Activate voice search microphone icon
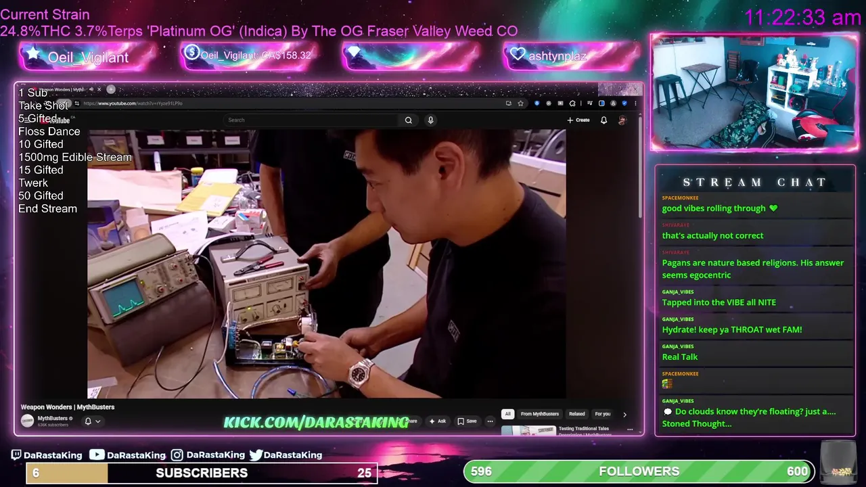866x487 pixels. (430, 120)
